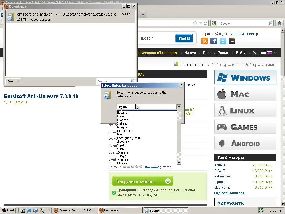This screenshot has height=214, width=285.
Task: Click the installer icon in Downloads list
Action: [10, 17]
